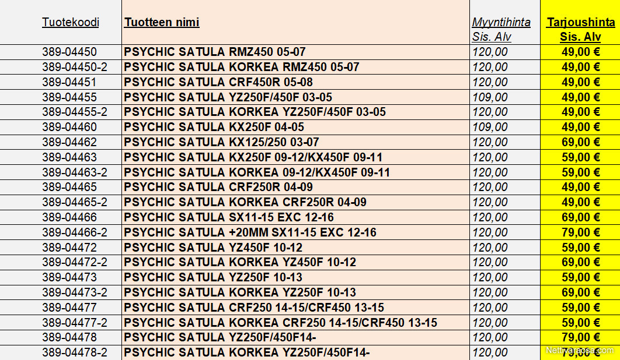
Task: Select the Myyntihinta Sis. Alv header
Action: [501, 30]
